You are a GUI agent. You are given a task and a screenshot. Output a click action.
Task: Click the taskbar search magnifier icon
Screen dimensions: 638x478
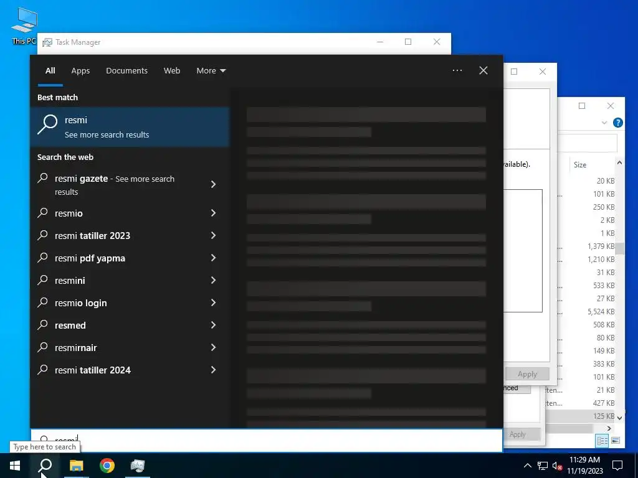[x=45, y=466]
